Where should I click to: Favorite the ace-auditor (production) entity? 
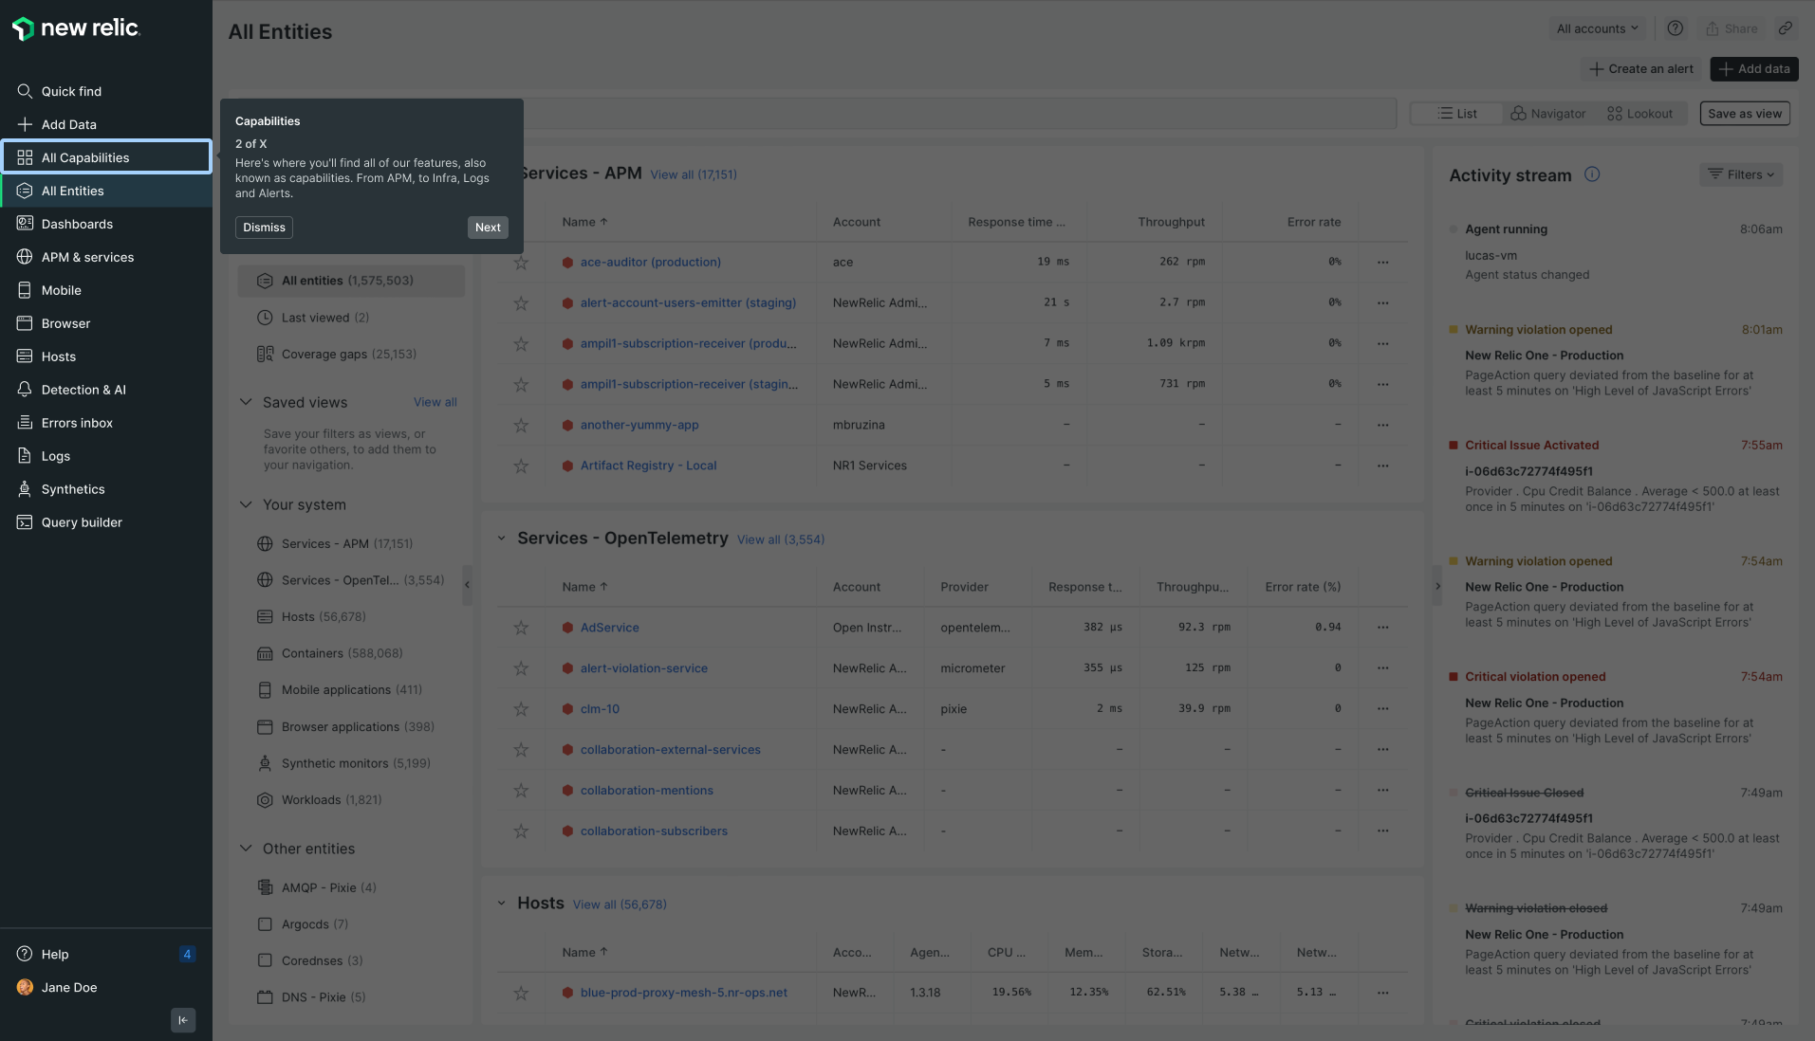point(521,263)
